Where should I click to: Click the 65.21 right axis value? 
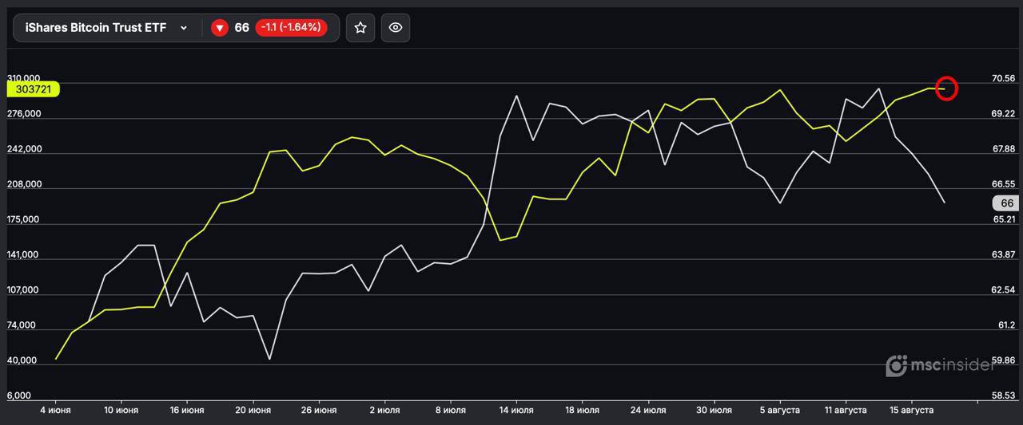[1003, 219]
